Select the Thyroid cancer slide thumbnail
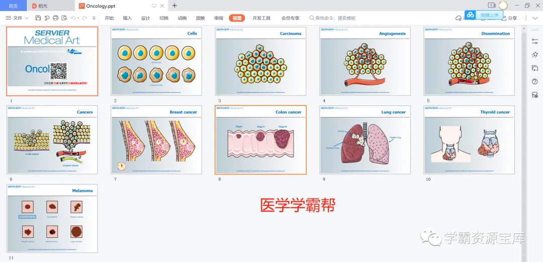The height and width of the screenshot is (262, 543). click(469, 140)
